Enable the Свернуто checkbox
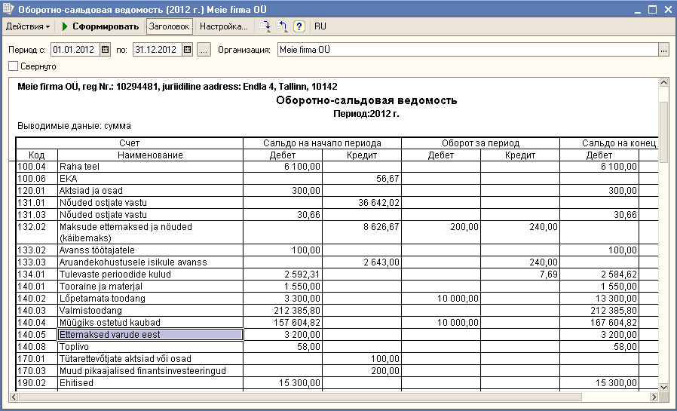 pos(13,66)
